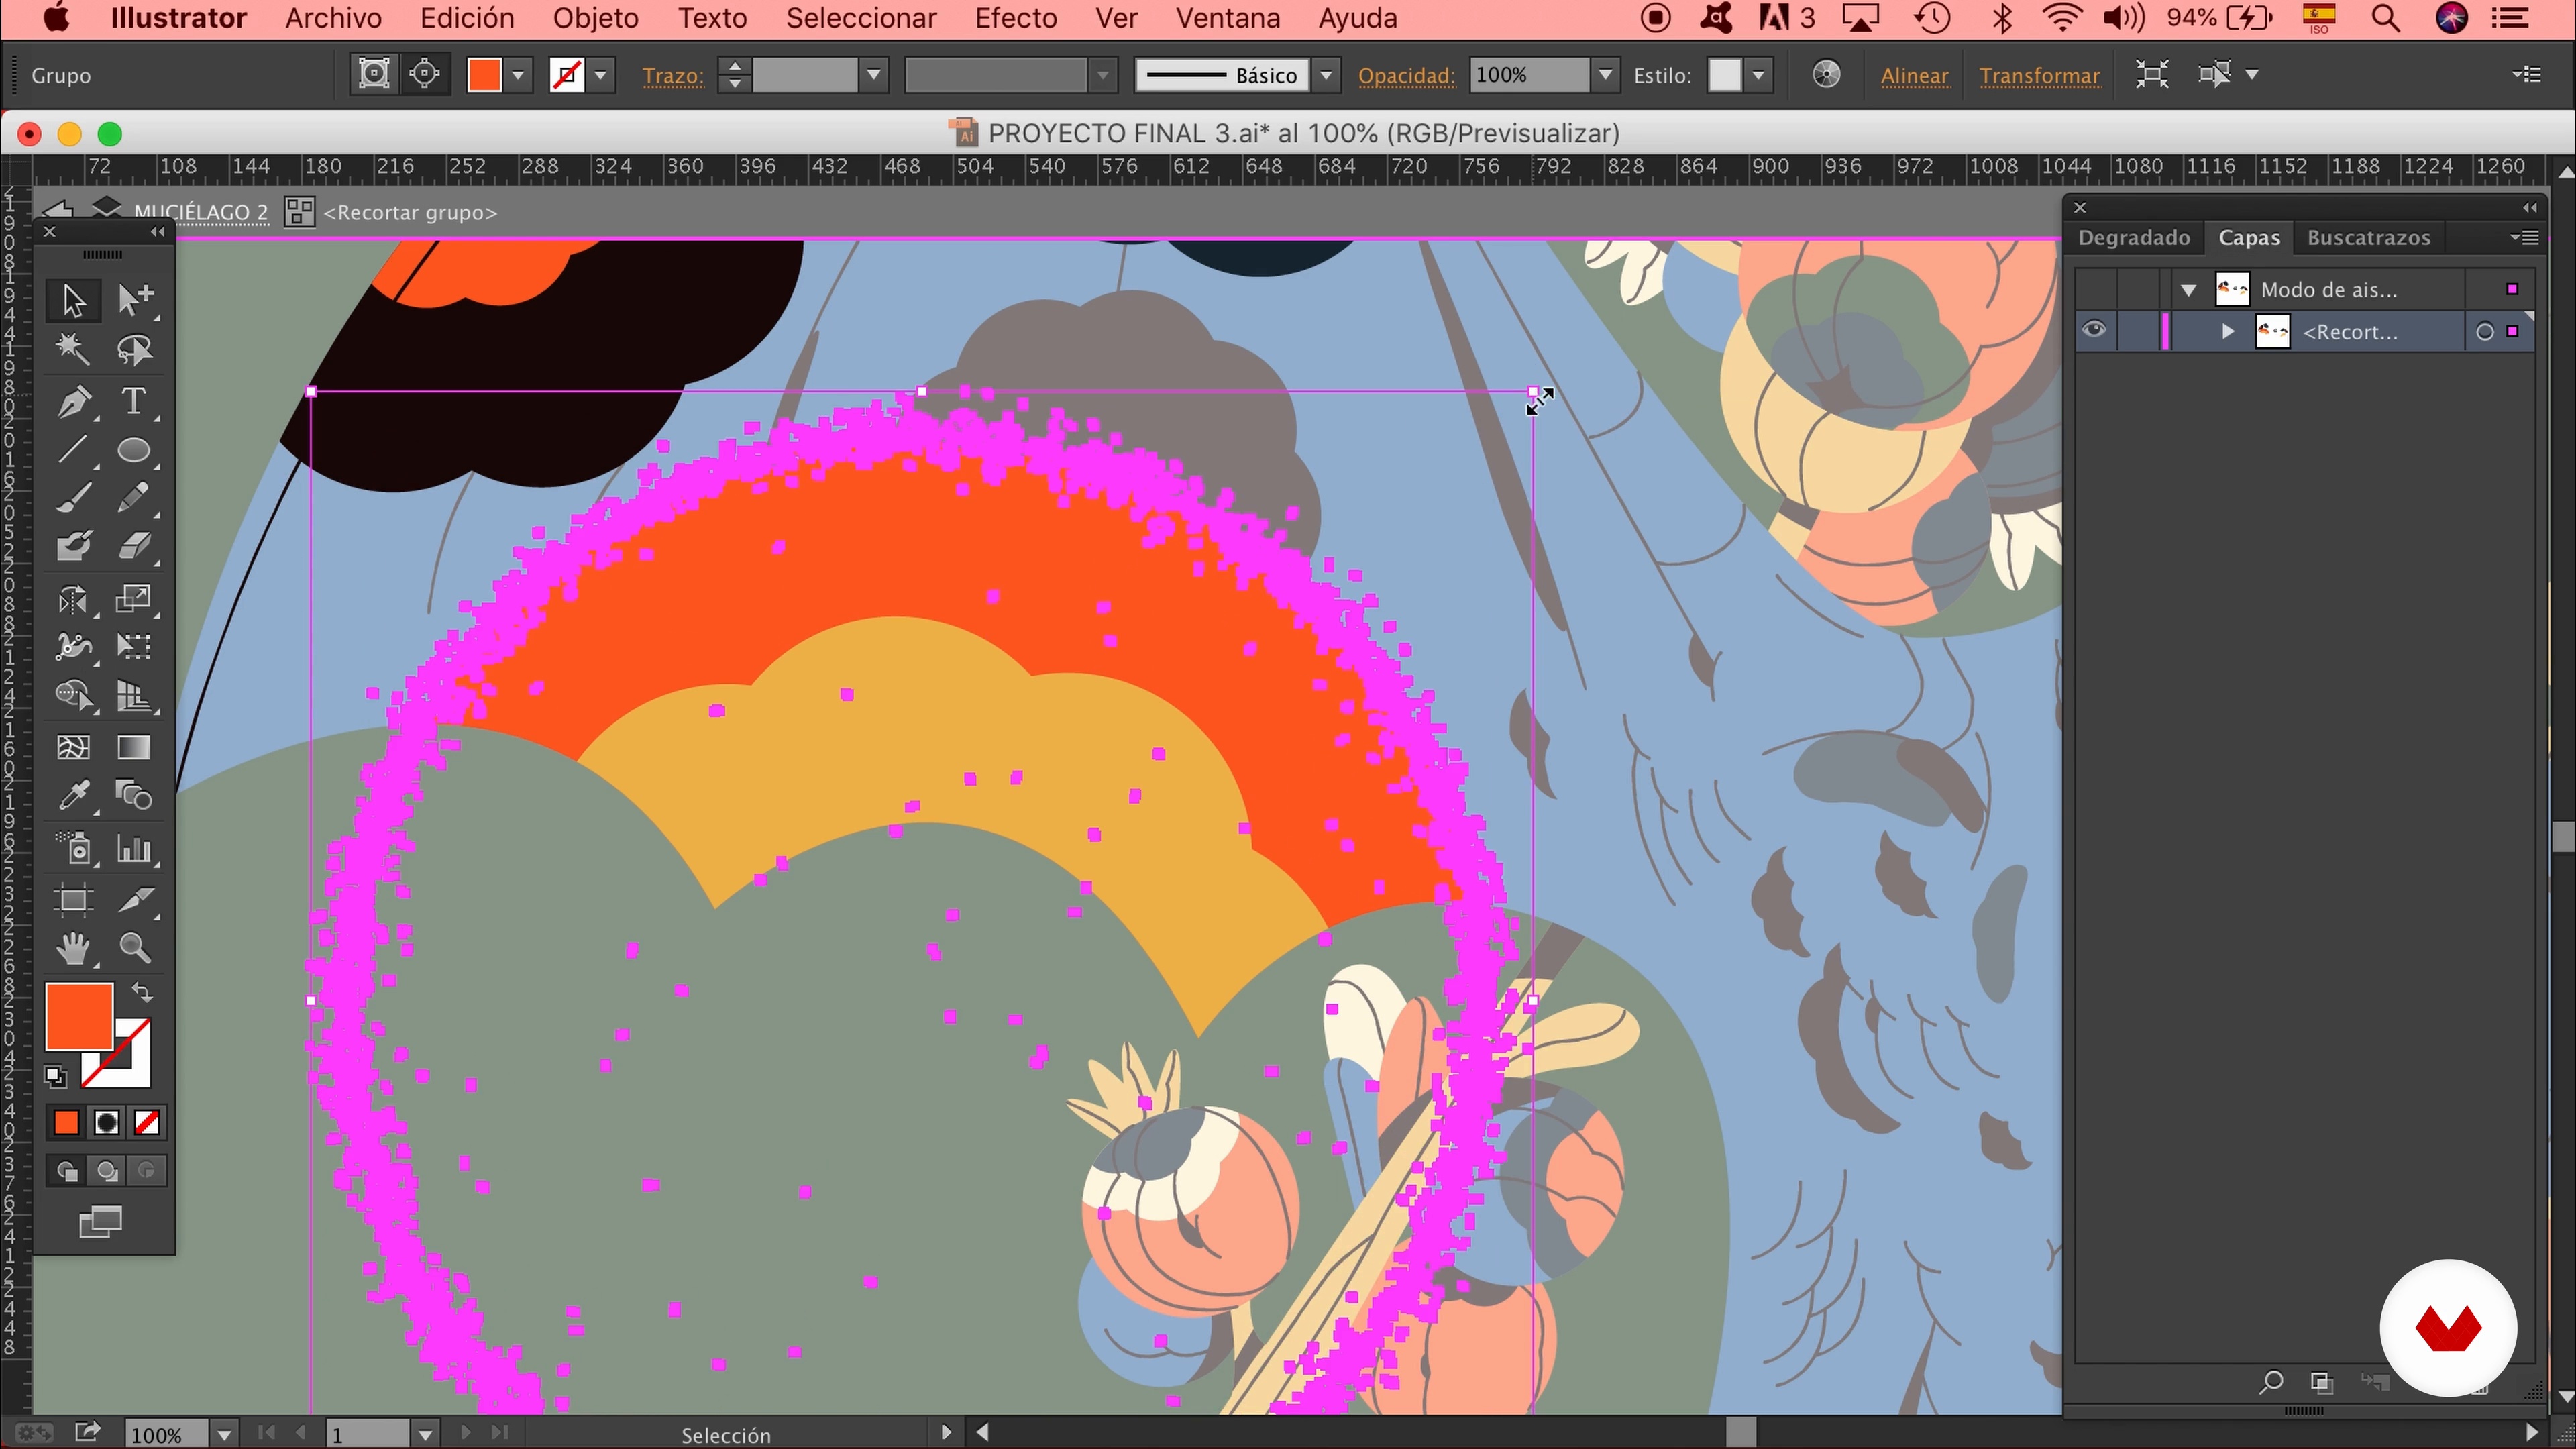Image resolution: width=2576 pixels, height=1449 pixels.
Task: Click the MUCIÉLAGO 2 isolation breadcrumb
Action: pyautogui.click(x=201, y=212)
